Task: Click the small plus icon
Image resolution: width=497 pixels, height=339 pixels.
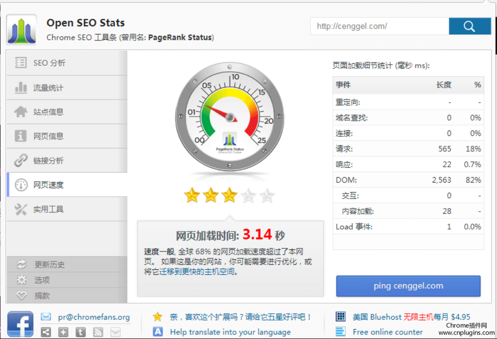Action: pyautogui.click(x=63, y=332)
